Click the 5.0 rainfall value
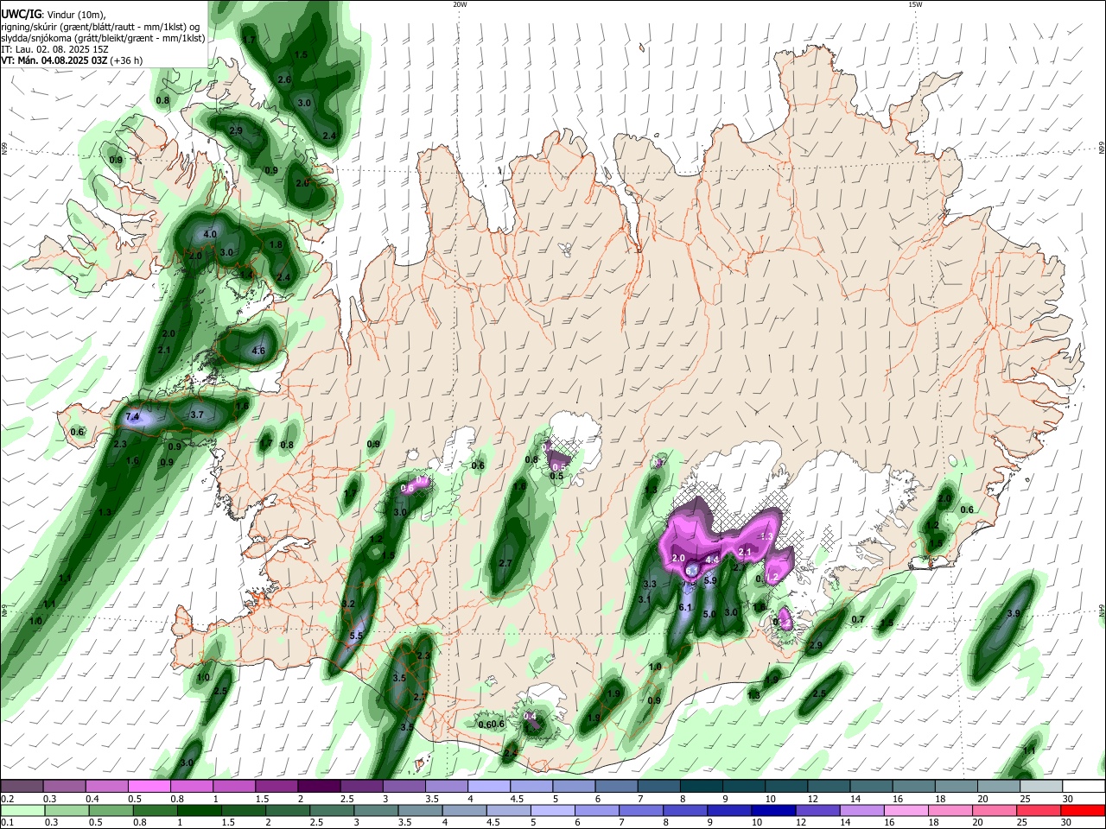The height and width of the screenshot is (829, 1106). pyautogui.click(x=709, y=615)
